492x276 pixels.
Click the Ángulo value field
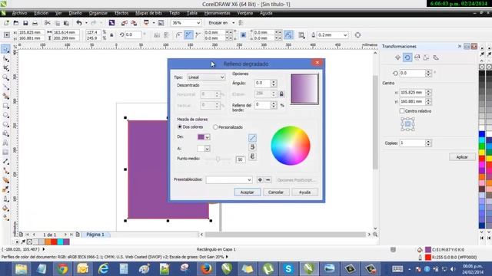(263, 84)
